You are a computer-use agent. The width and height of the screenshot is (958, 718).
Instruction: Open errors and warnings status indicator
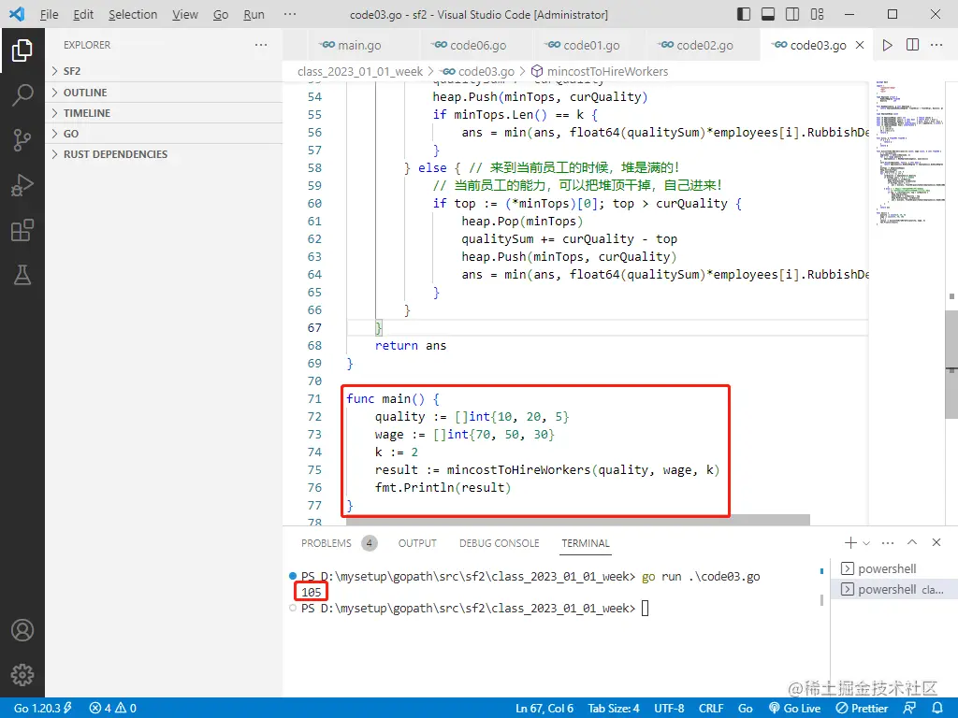point(113,709)
